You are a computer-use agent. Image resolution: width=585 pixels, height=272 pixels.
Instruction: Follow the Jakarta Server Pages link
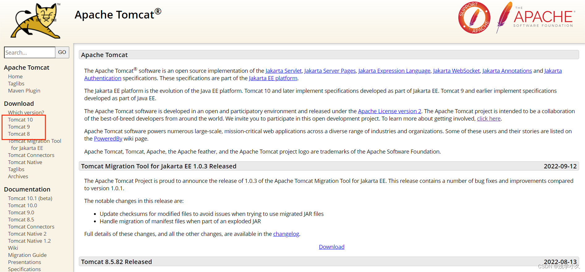[x=330, y=71]
